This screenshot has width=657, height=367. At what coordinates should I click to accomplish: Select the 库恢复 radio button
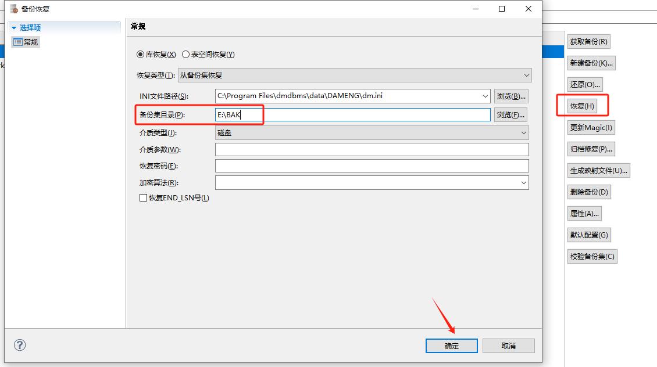(x=140, y=55)
